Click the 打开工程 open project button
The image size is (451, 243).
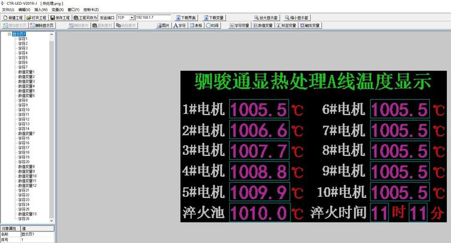(37, 18)
